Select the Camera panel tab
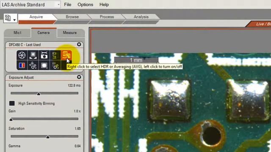 (44, 33)
